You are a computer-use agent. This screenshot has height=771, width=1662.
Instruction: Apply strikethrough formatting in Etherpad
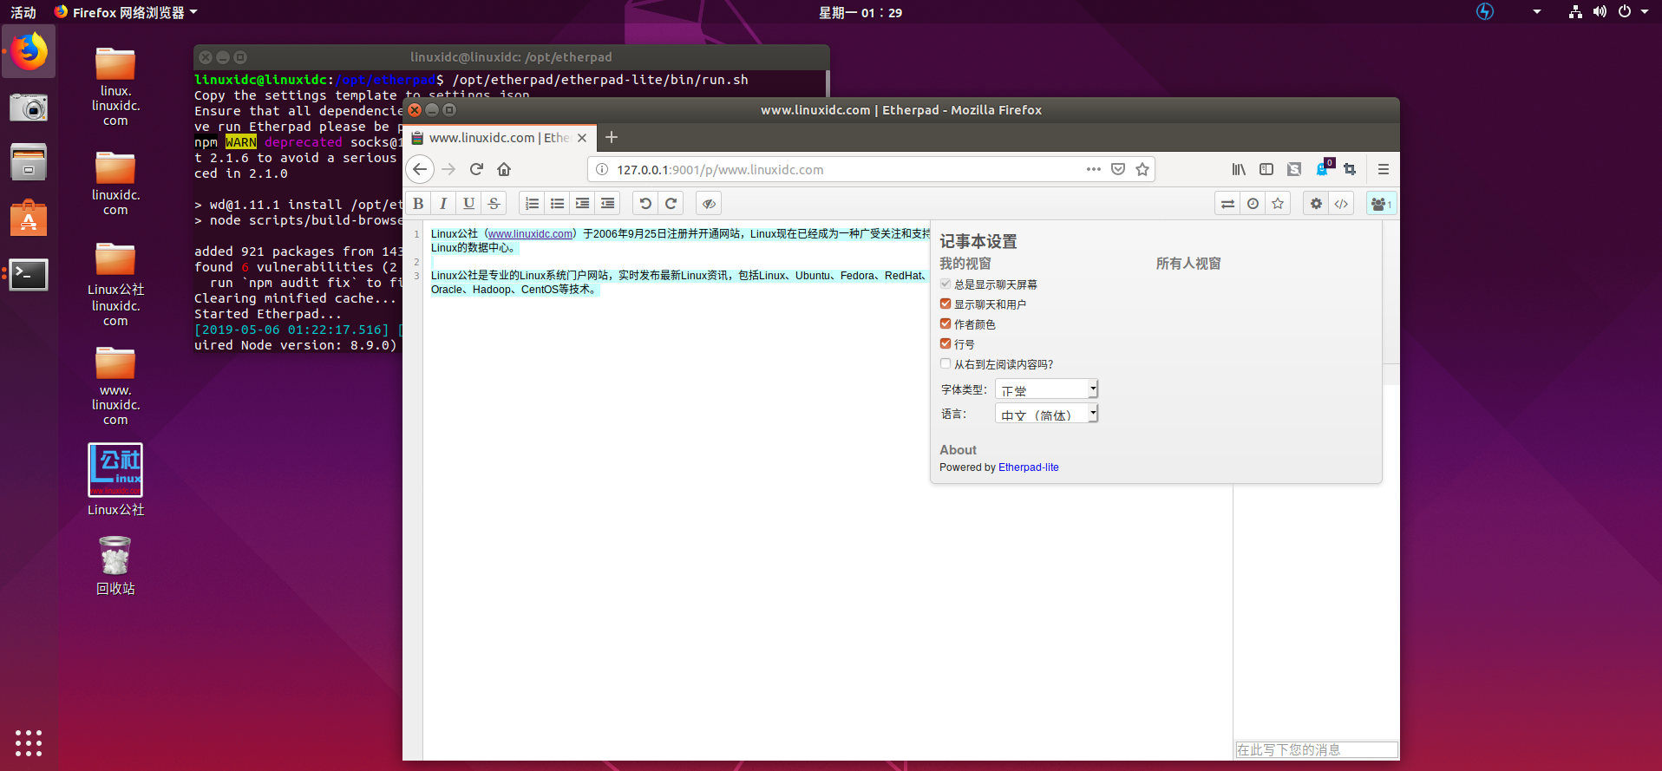(494, 204)
